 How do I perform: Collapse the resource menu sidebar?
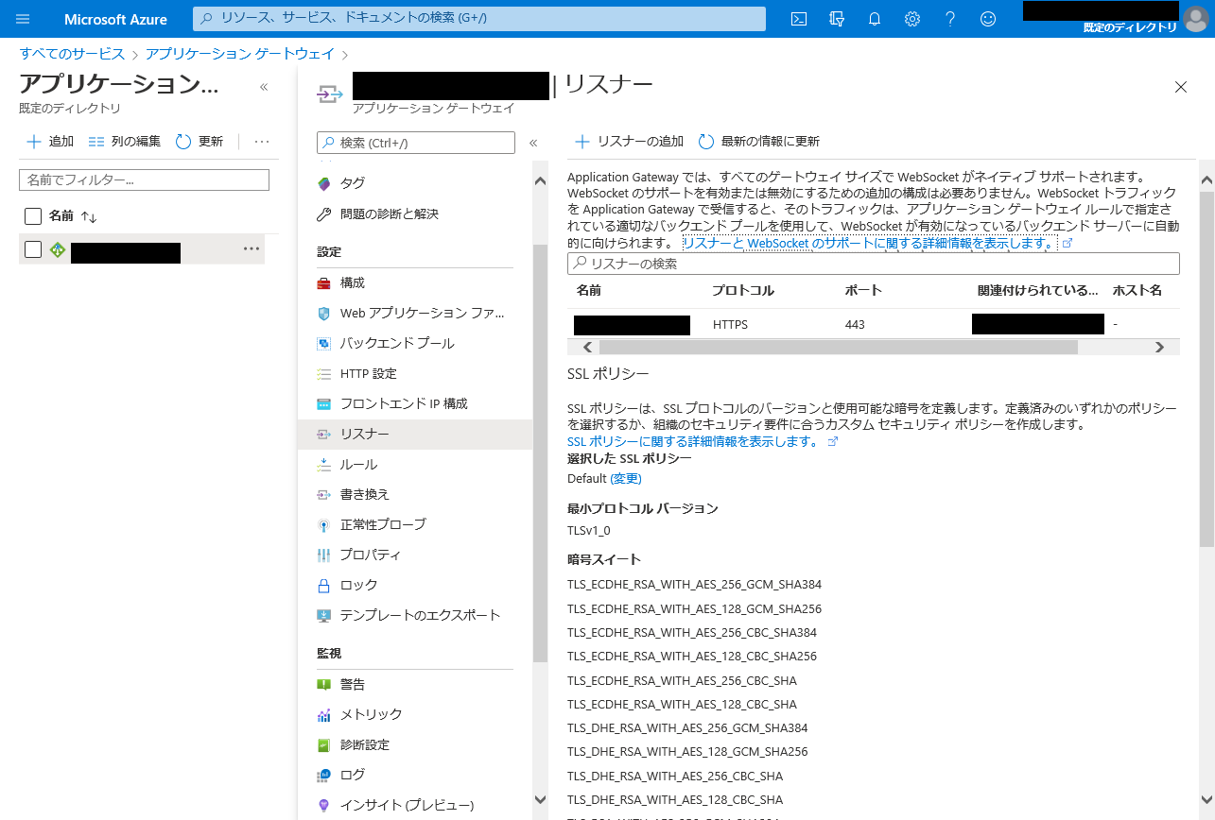point(533,143)
